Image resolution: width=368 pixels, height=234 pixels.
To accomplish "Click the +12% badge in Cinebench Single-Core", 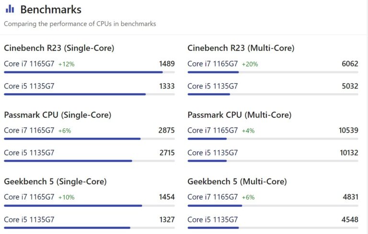I will click(66, 64).
